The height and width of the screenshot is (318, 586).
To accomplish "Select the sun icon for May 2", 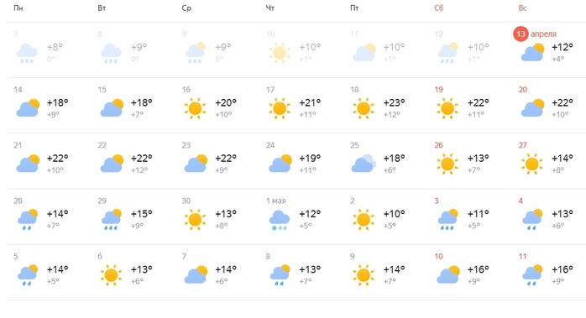I will point(364,220).
